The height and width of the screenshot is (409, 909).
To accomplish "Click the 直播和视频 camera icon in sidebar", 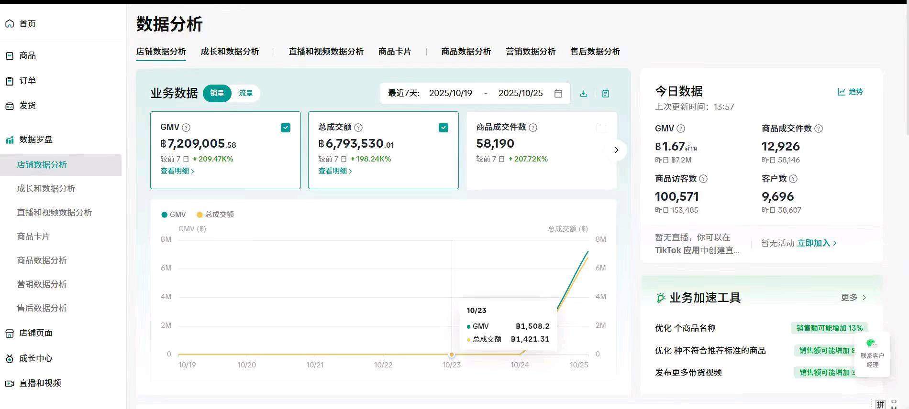I will click(x=10, y=383).
